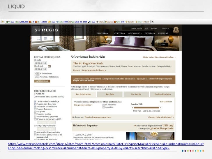
Task: Open Density tool in SEO toolbar
Action: [x=130, y=22]
